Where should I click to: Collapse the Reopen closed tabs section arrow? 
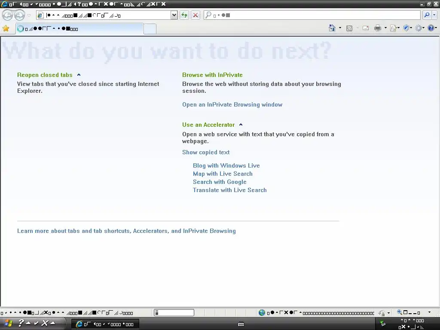pyautogui.click(x=79, y=75)
